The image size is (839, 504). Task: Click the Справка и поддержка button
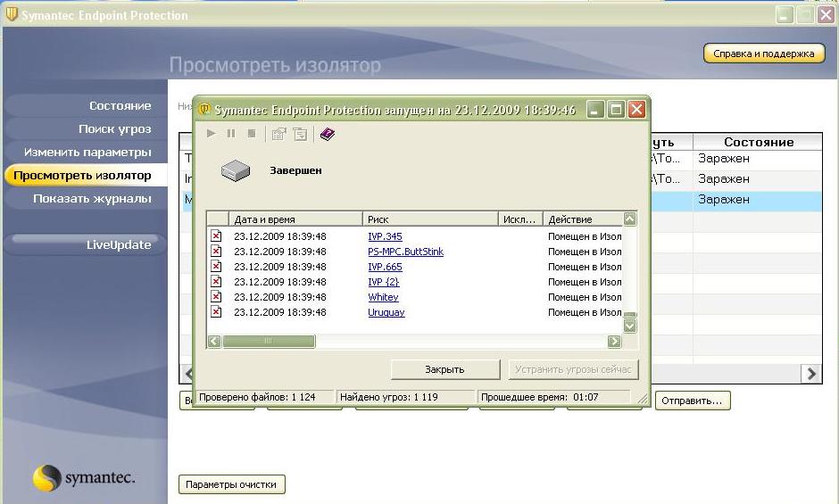[x=763, y=54]
